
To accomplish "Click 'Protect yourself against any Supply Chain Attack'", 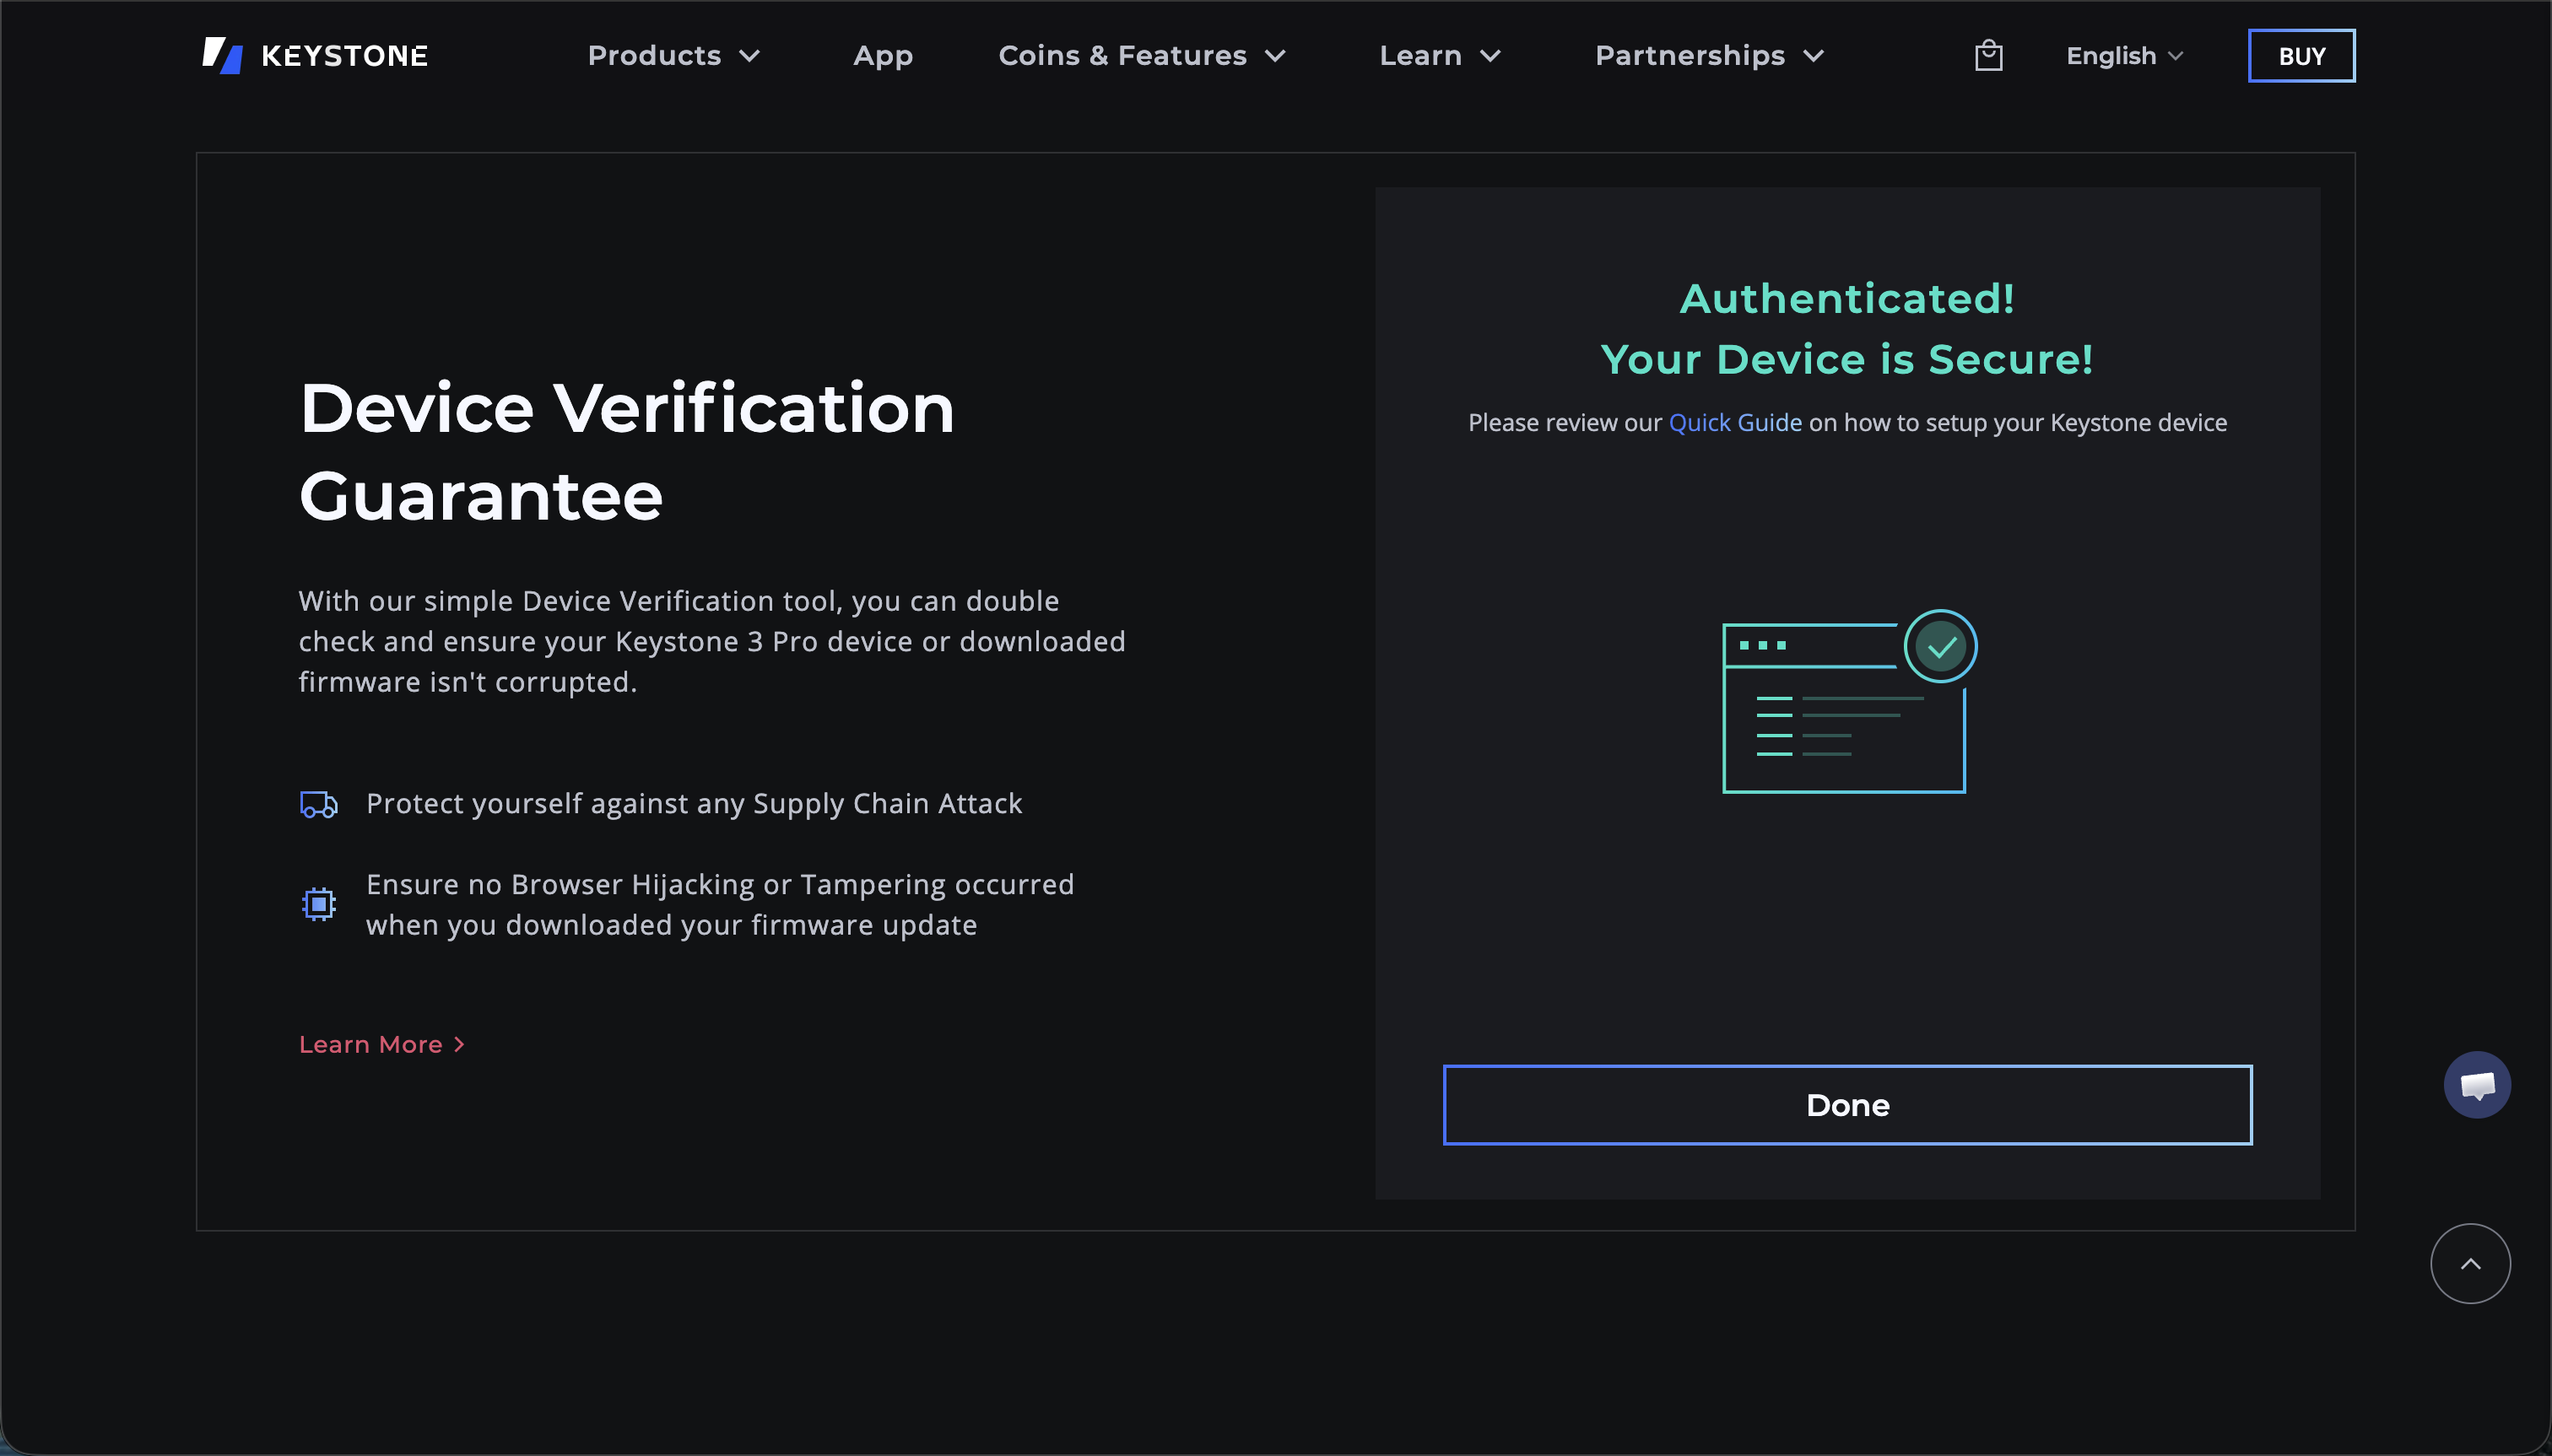I will click(693, 804).
